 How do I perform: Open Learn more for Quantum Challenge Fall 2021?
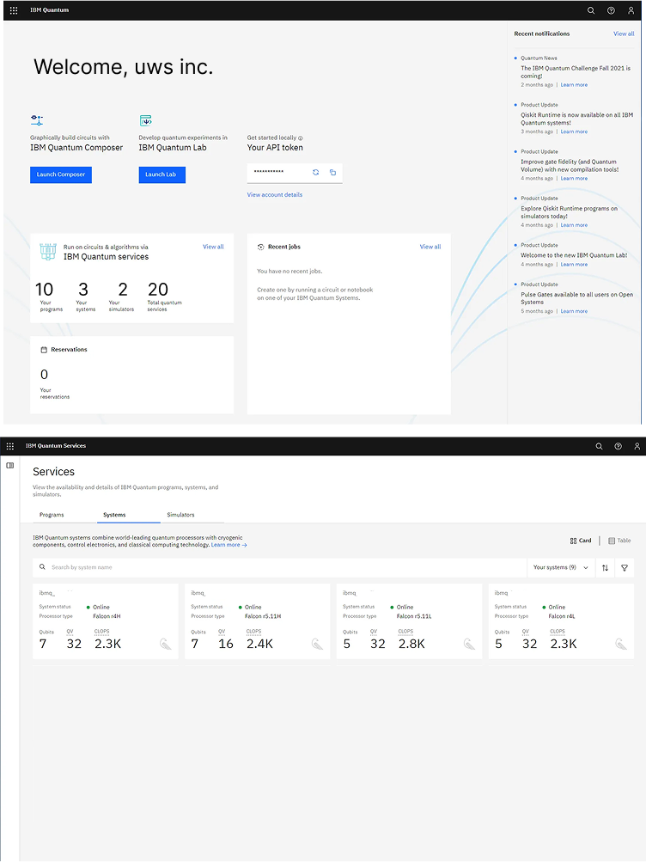click(x=574, y=85)
